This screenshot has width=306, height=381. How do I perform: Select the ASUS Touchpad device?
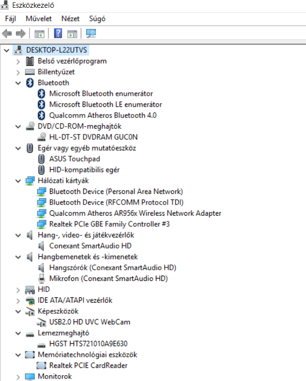[75, 159]
